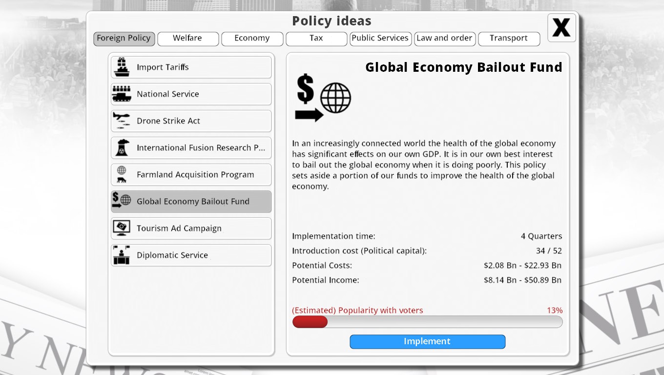Screen dimensions: 664x375
Task: Click the Farmland Acquisition globe and cow icon
Action: [122, 174]
